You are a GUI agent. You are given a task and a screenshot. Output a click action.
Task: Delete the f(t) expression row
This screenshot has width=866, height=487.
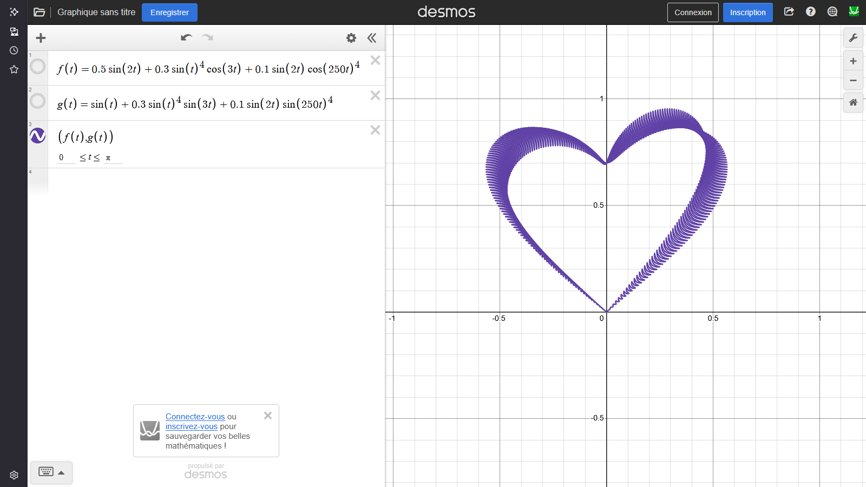click(375, 60)
